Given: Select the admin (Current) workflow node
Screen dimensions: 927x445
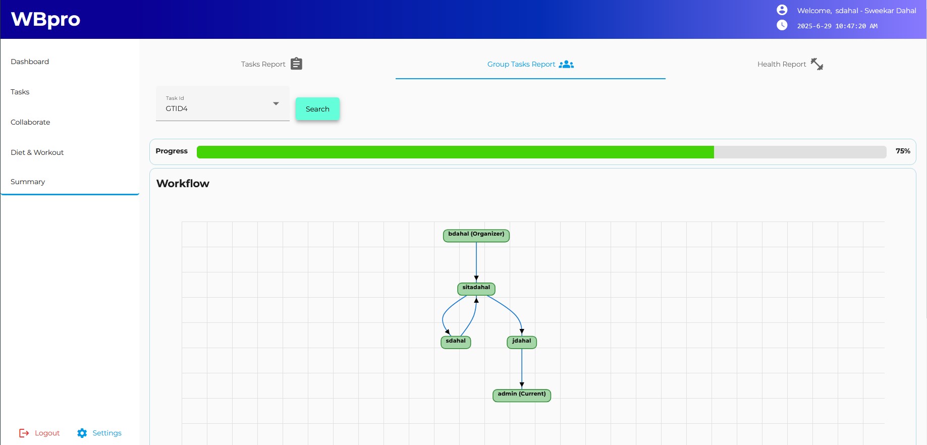Looking at the screenshot, I should (x=521, y=395).
